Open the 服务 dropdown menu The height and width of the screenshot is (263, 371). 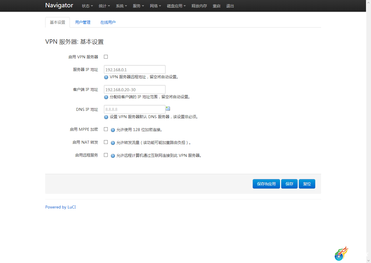click(139, 6)
